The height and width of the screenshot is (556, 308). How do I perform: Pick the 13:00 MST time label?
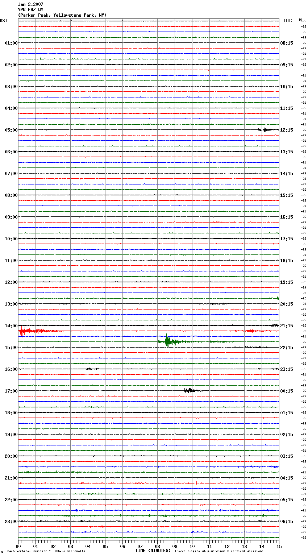click(x=11, y=304)
